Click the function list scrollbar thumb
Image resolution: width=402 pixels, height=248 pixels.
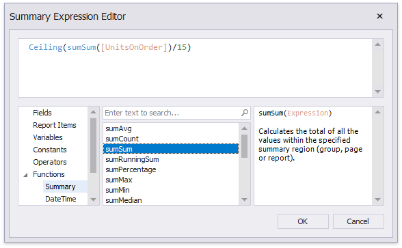244,146
